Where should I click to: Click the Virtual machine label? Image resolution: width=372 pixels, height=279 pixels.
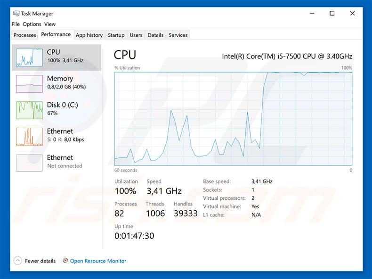point(222,206)
